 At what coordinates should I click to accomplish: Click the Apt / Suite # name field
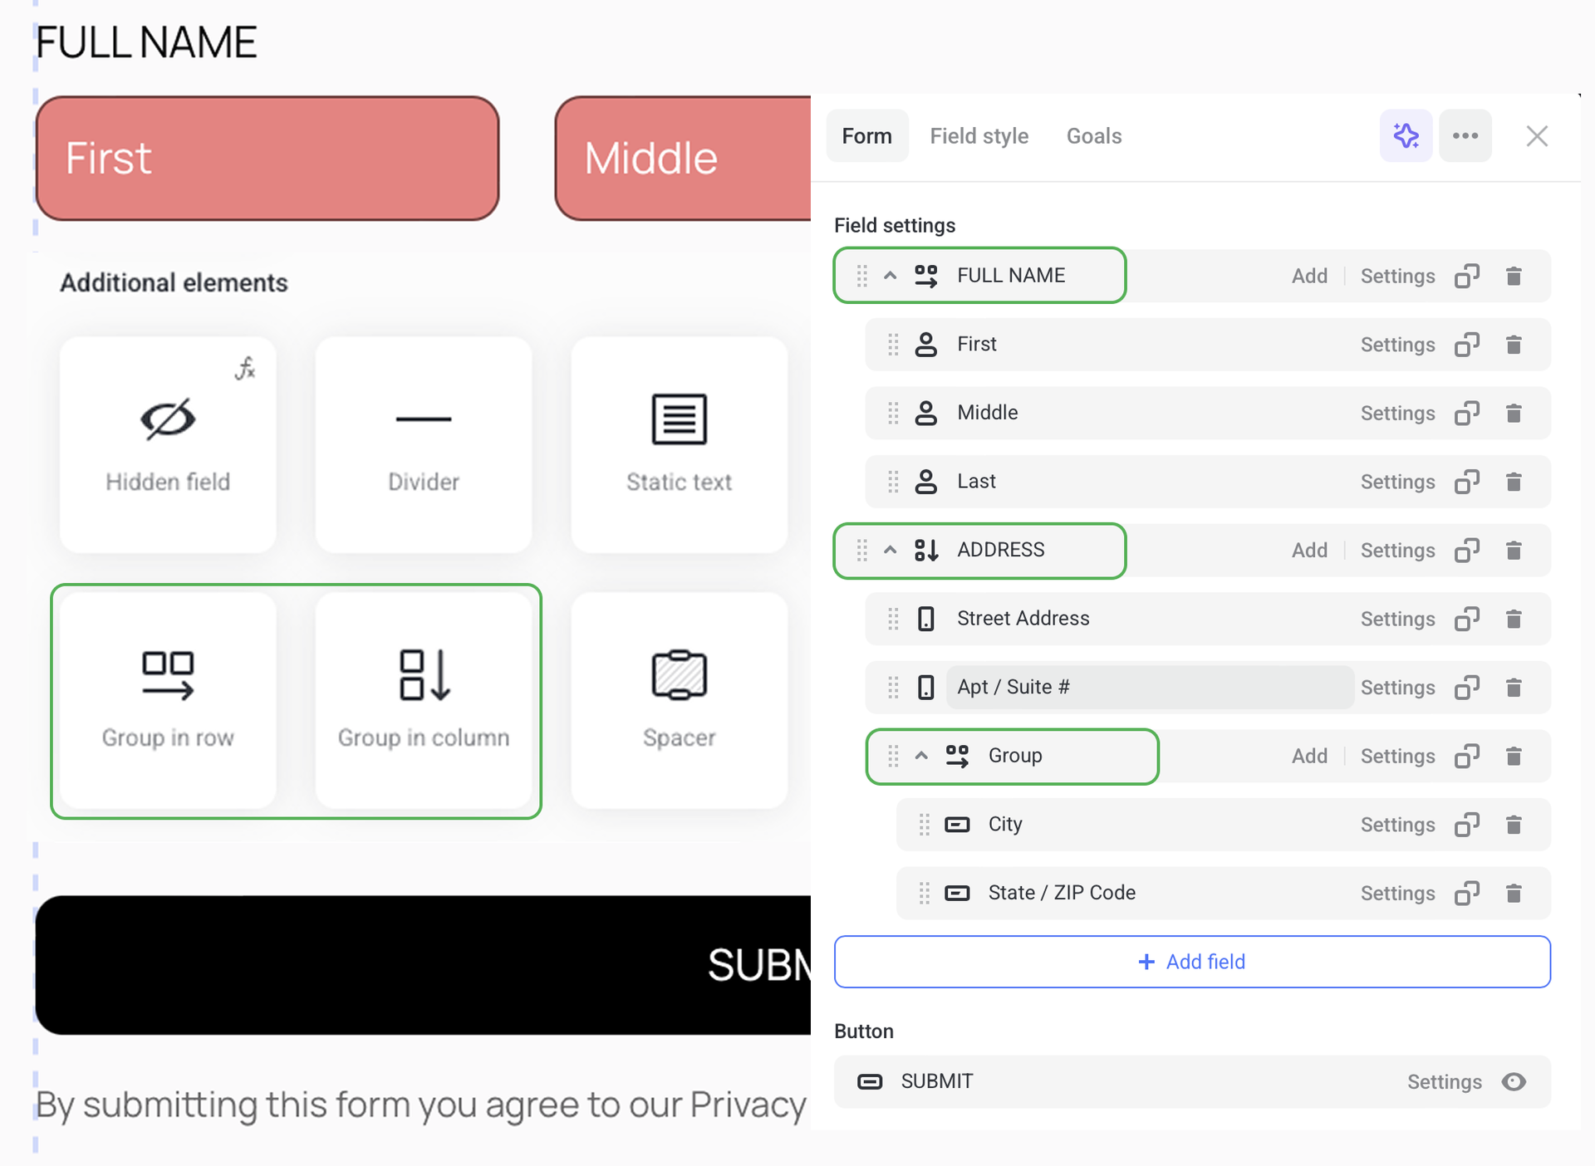(x=1149, y=687)
